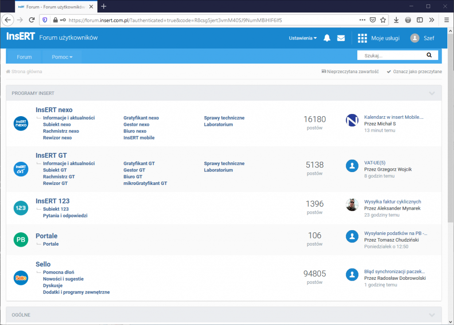Open InsERT mobile subforum

point(139,138)
